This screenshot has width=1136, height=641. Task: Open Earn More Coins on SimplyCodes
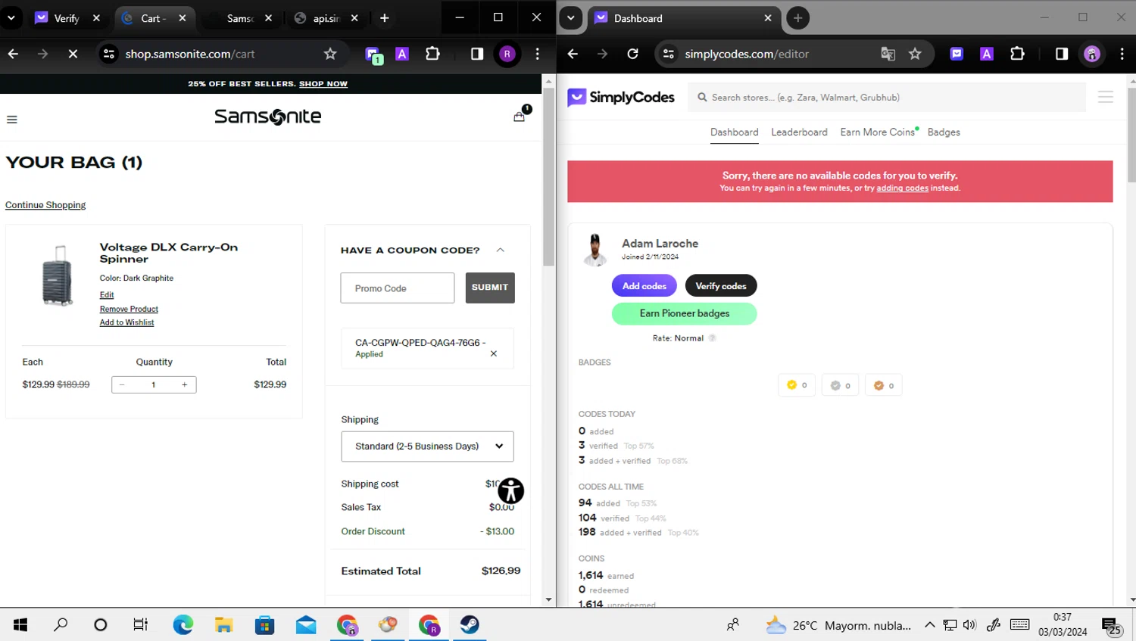pos(877,132)
